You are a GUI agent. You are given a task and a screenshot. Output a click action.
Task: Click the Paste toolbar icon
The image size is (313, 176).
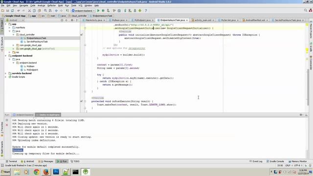pyautogui.click(x=39, y=11)
